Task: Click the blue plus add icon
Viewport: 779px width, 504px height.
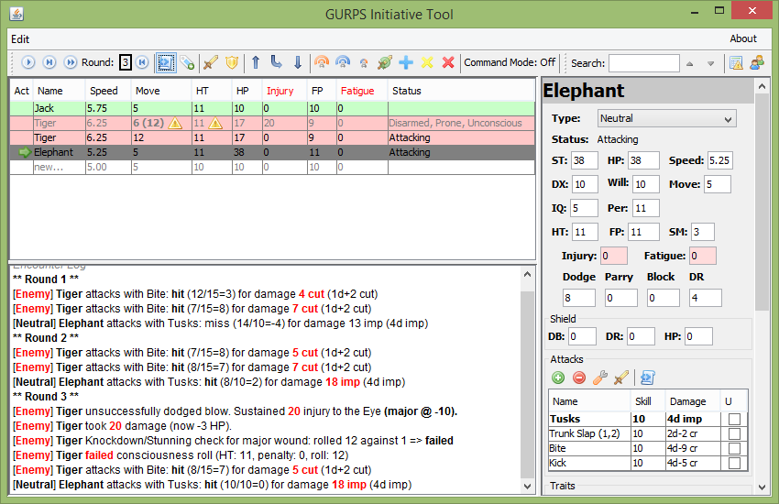Action: click(406, 62)
